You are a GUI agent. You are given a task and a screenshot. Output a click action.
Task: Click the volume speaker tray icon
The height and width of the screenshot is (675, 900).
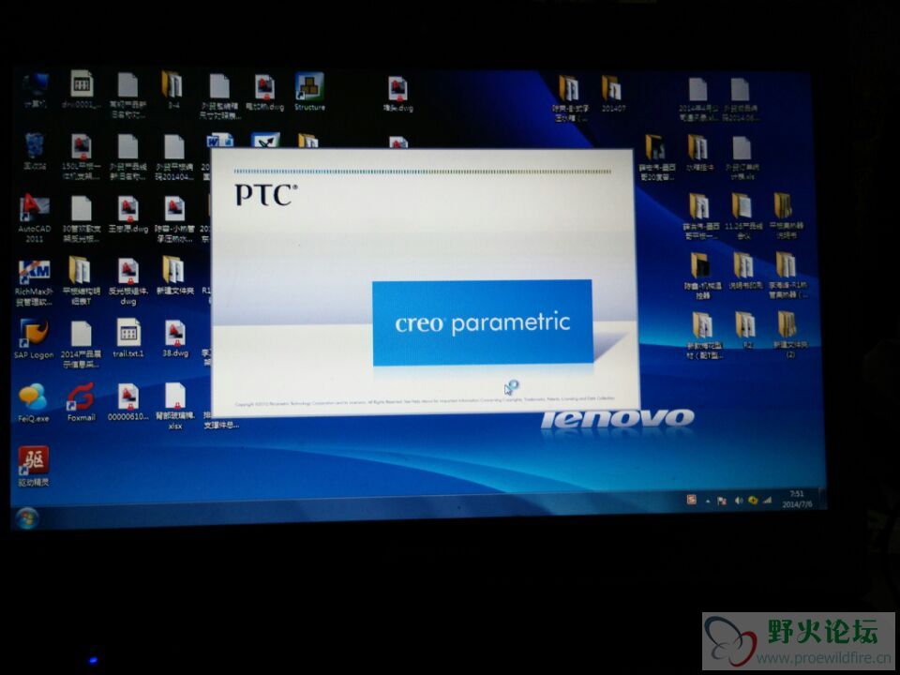coord(738,501)
